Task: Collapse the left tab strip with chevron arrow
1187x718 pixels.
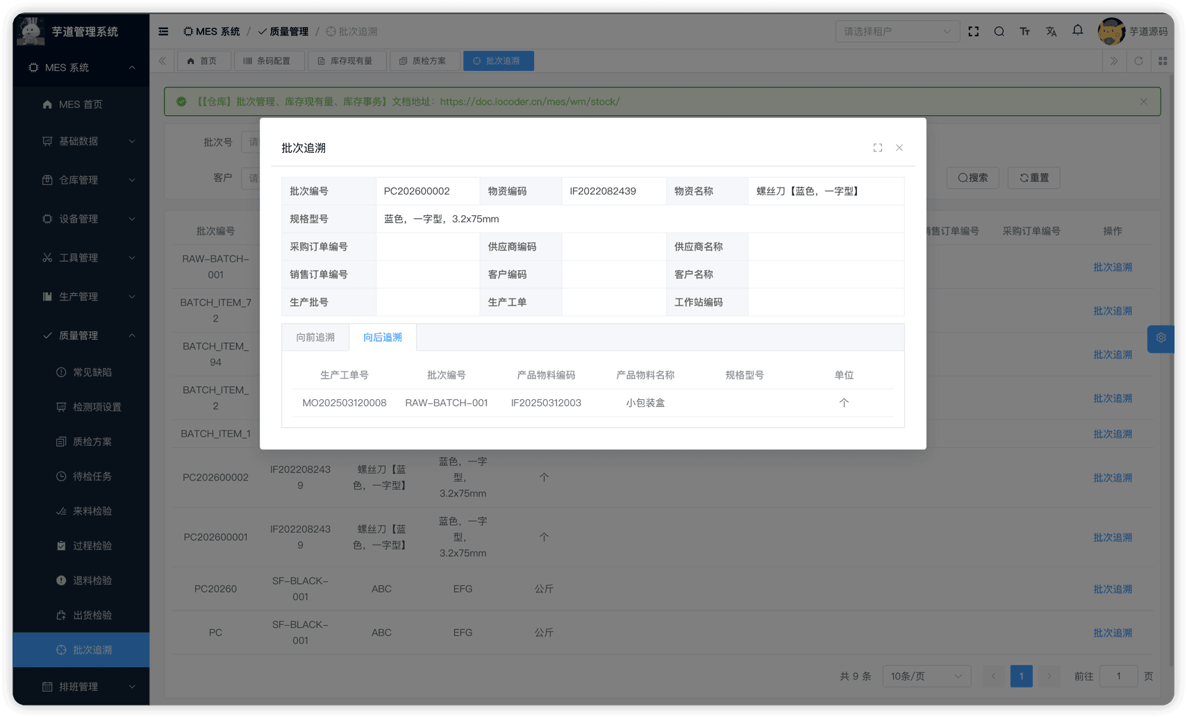Action: click(x=162, y=60)
